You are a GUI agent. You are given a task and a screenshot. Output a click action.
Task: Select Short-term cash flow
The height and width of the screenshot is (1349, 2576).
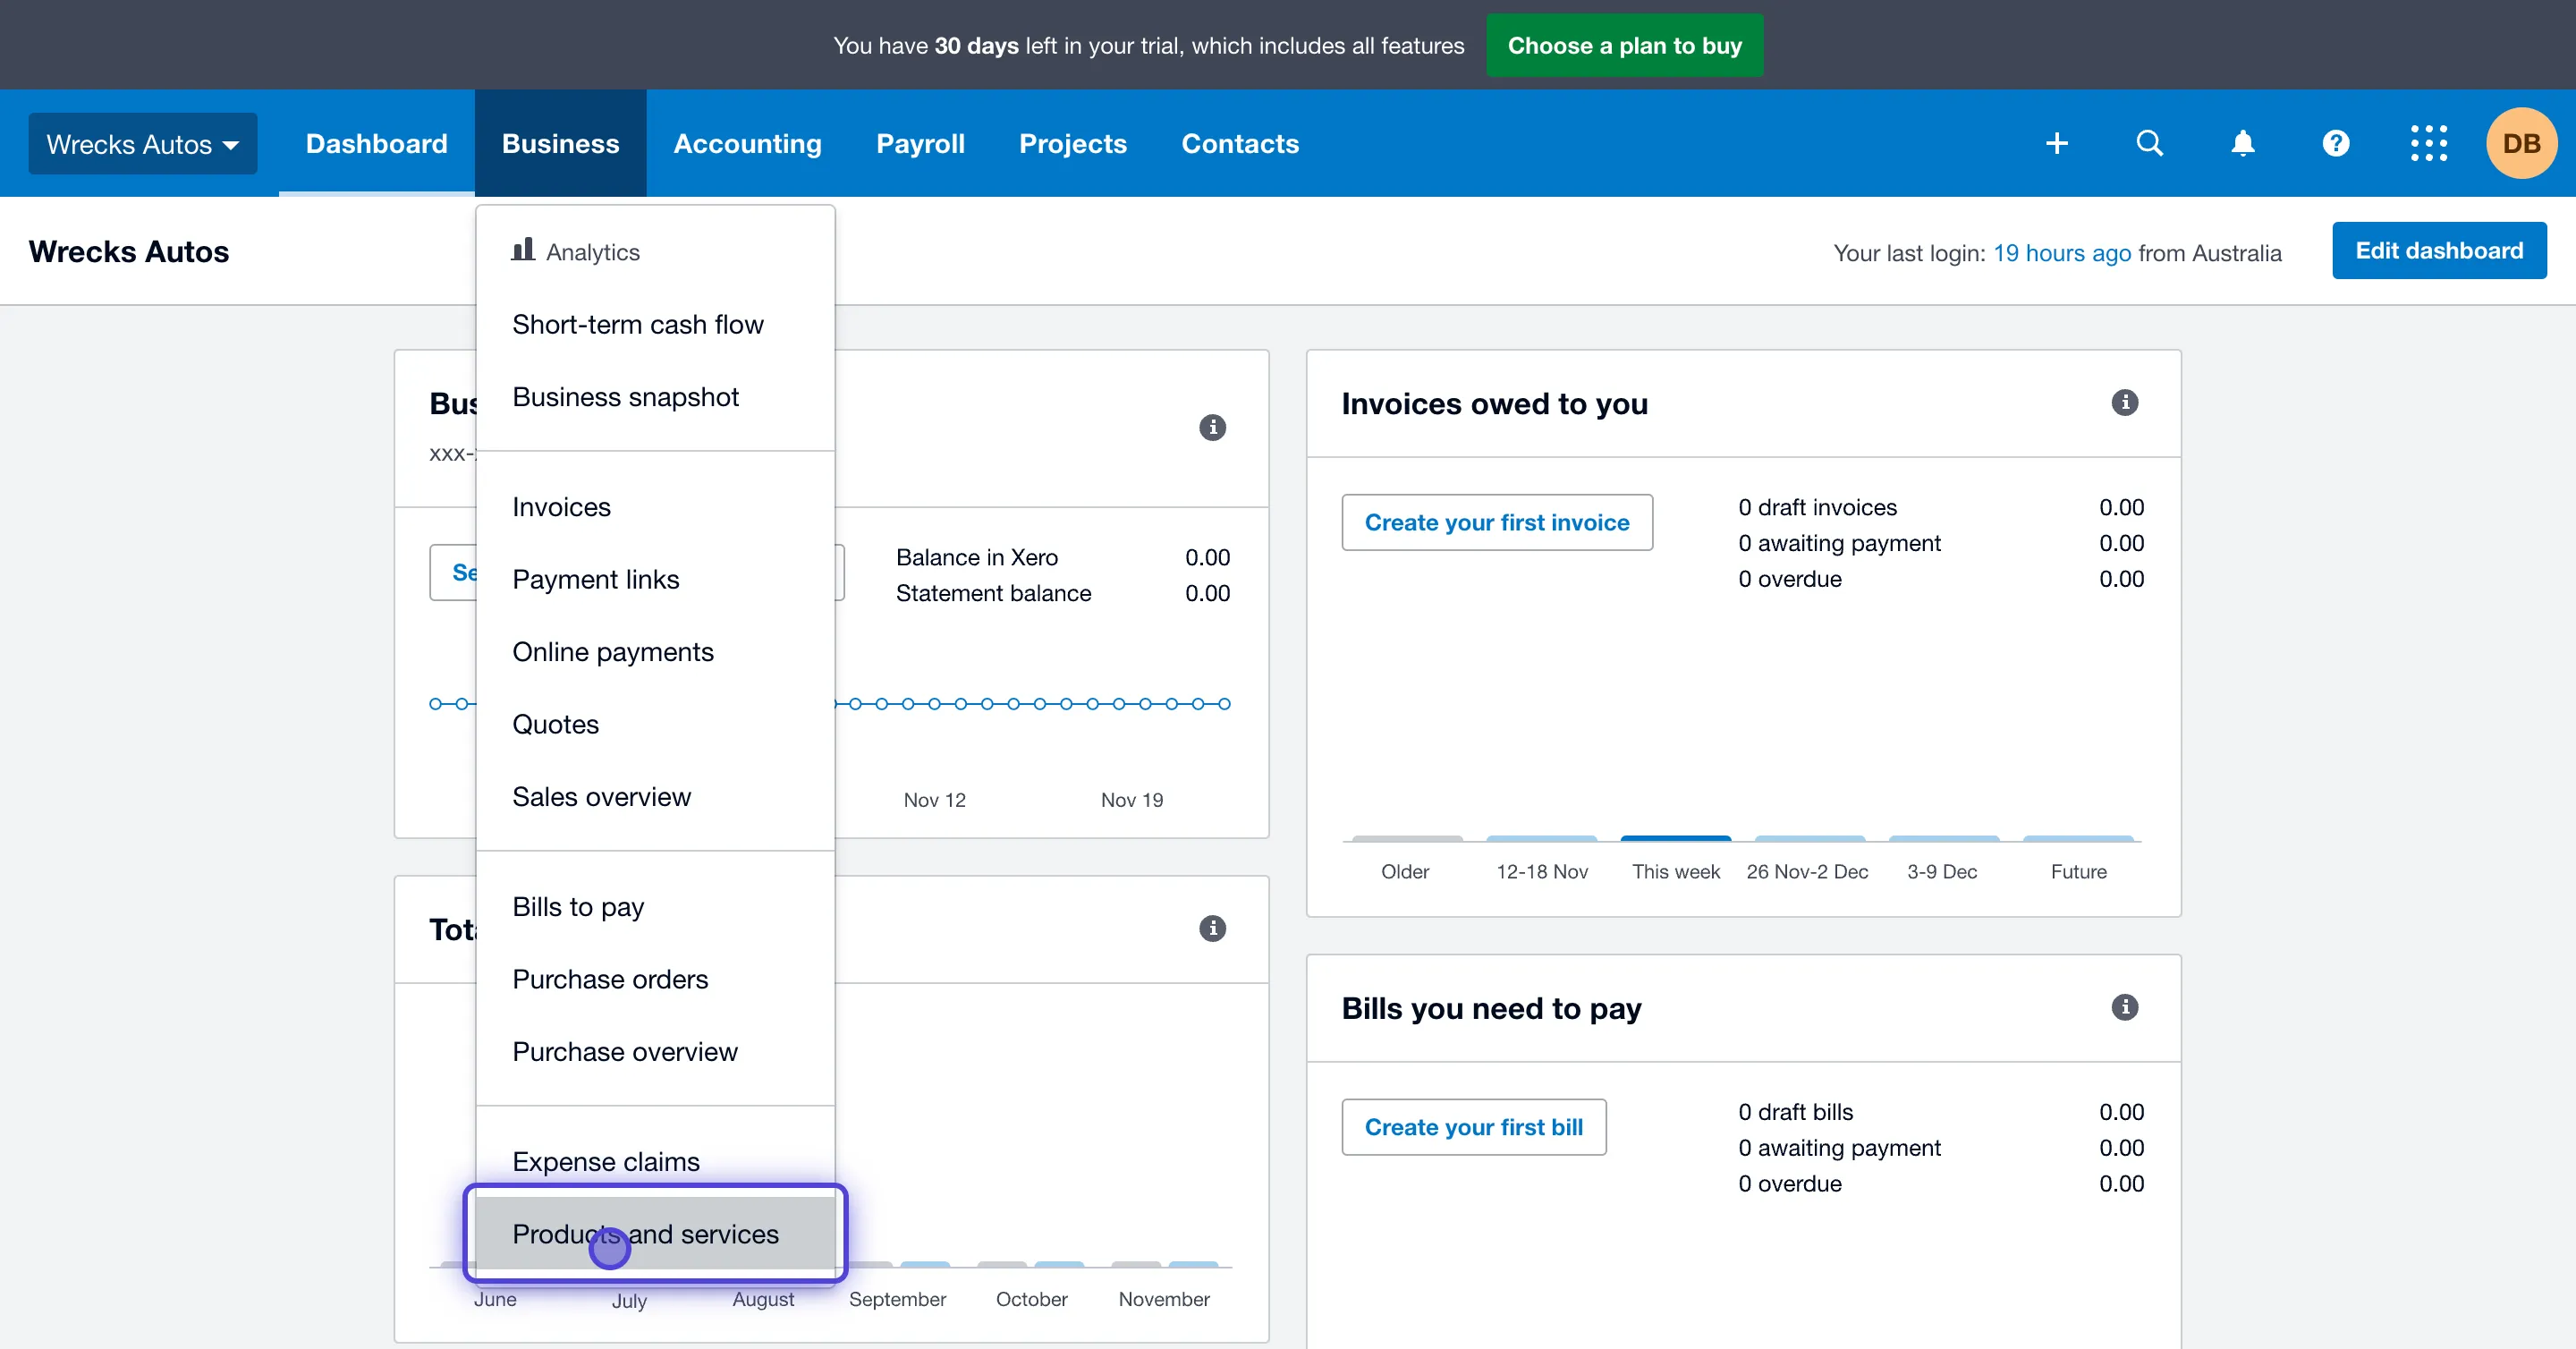pyautogui.click(x=655, y=324)
